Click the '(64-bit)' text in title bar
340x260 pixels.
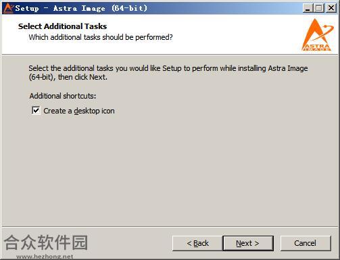(x=129, y=8)
